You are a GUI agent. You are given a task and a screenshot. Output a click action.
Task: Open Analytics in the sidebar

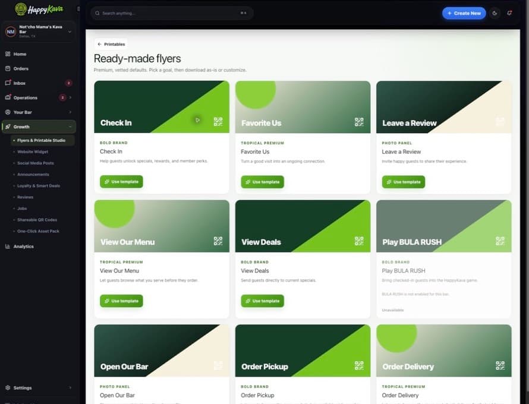coord(39,247)
